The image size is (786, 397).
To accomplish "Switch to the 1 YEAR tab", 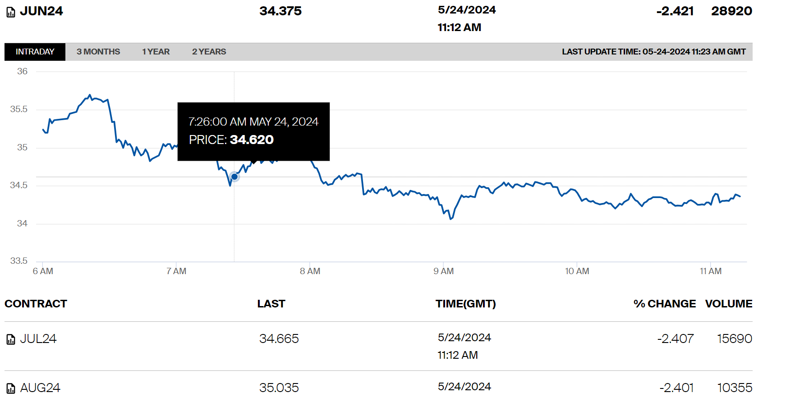I will [x=156, y=52].
